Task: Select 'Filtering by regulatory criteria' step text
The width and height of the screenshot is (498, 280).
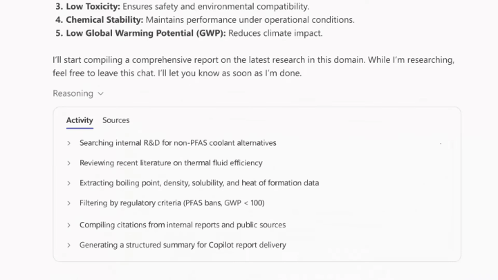Action: click(x=172, y=203)
